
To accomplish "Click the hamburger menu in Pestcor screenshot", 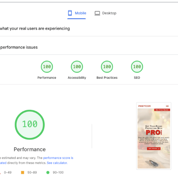I will [x=167, y=106].
